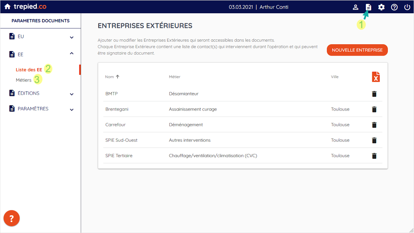This screenshot has width=414, height=233.
Task: Open the Métiers menu item
Action: point(24,80)
